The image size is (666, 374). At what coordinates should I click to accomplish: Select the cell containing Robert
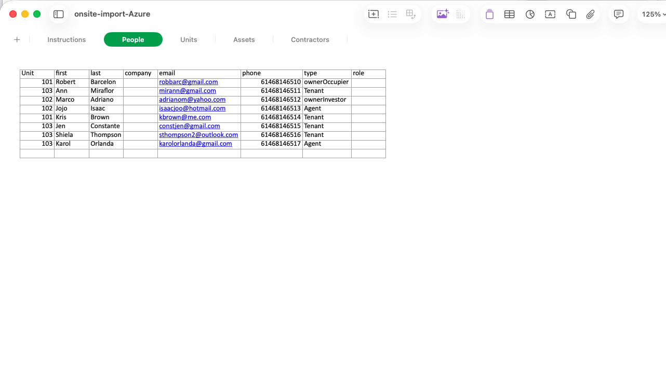[72, 82]
